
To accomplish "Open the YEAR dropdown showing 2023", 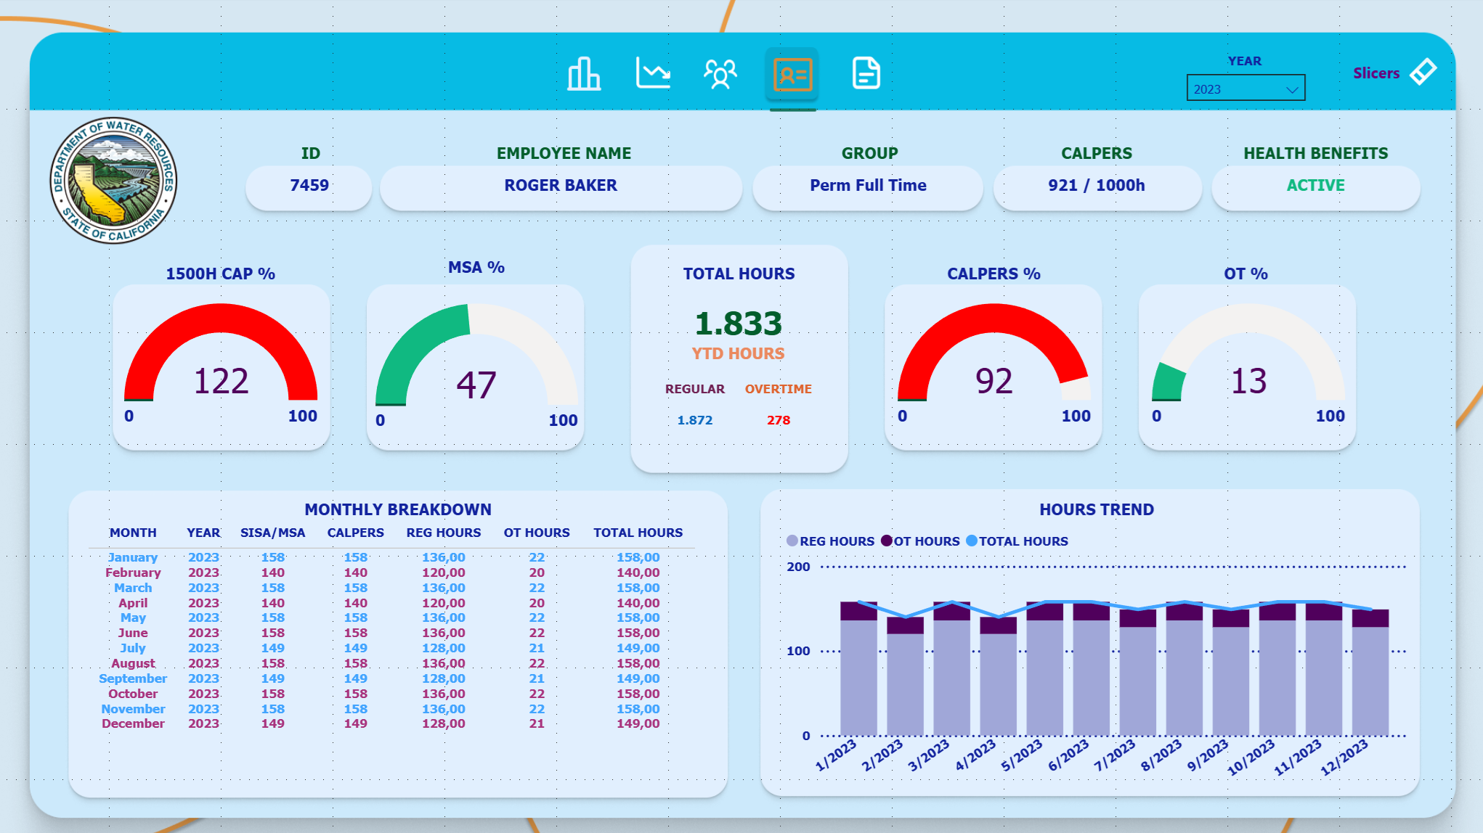I will [1246, 88].
